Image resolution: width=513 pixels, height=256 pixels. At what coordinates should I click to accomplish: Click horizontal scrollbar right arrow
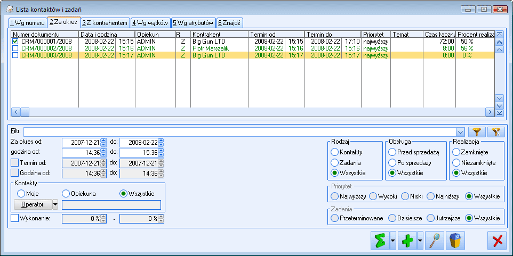[490, 112]
